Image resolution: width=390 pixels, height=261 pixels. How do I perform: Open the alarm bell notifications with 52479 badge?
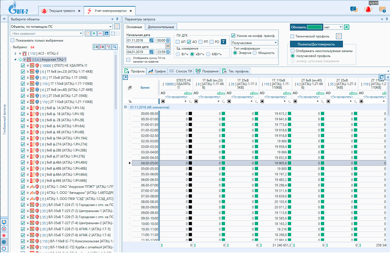368,9
